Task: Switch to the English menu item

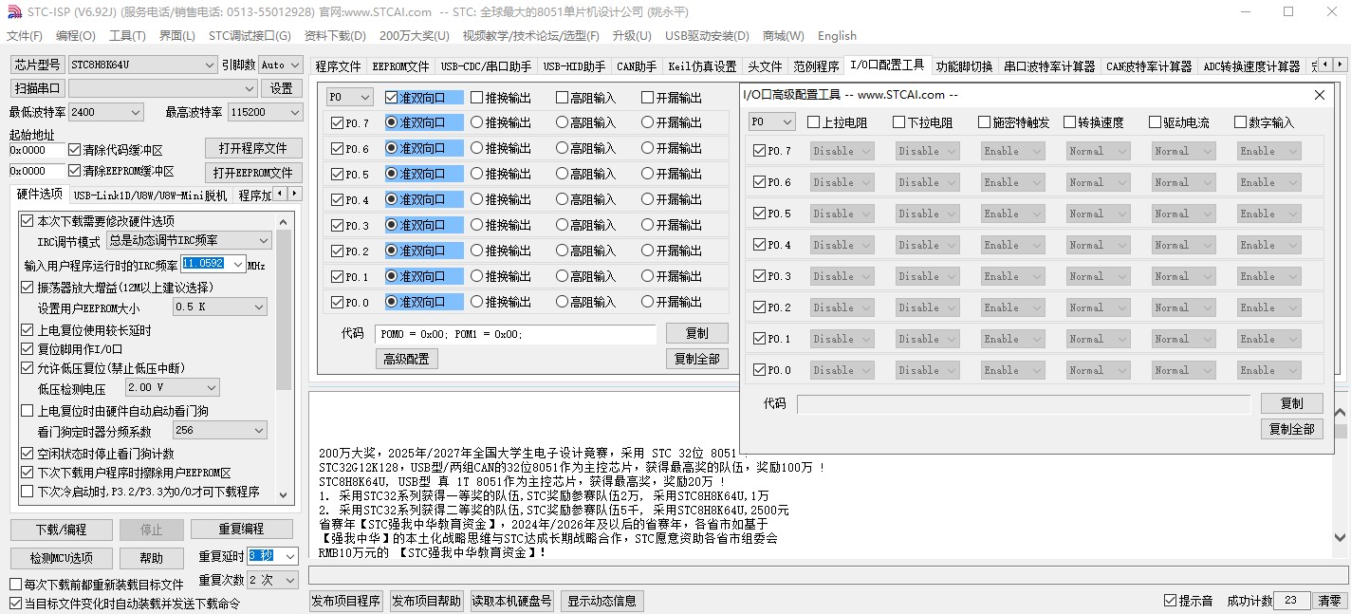Action: pos(837,36)
